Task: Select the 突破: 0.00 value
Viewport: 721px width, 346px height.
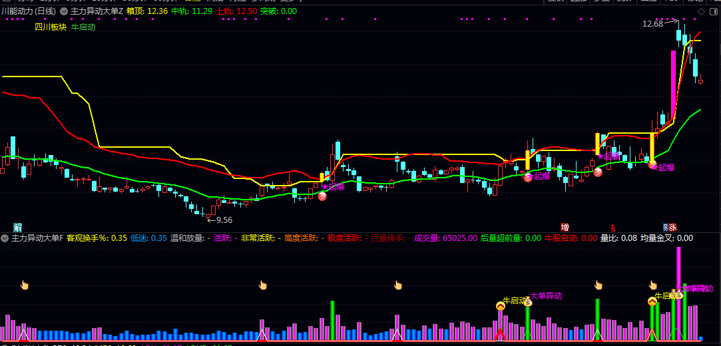Action: pyautogui.click(x=278, y=11)
